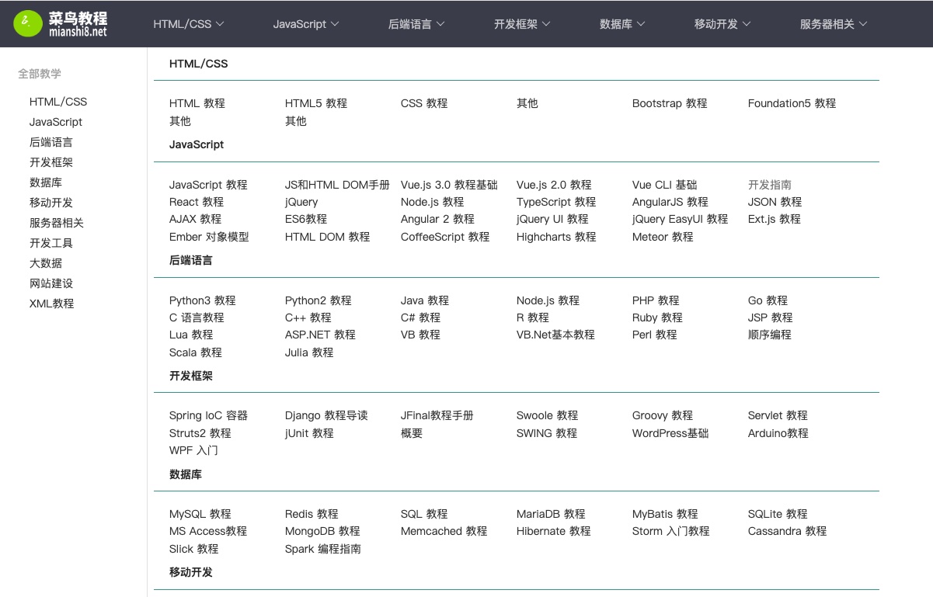Open Spark 编程指南 link
This screenshot has width=933, height=597.
(x=323, y=549)
